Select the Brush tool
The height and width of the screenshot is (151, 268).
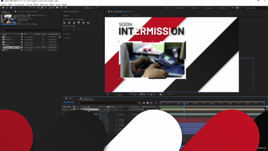point(50,8)
